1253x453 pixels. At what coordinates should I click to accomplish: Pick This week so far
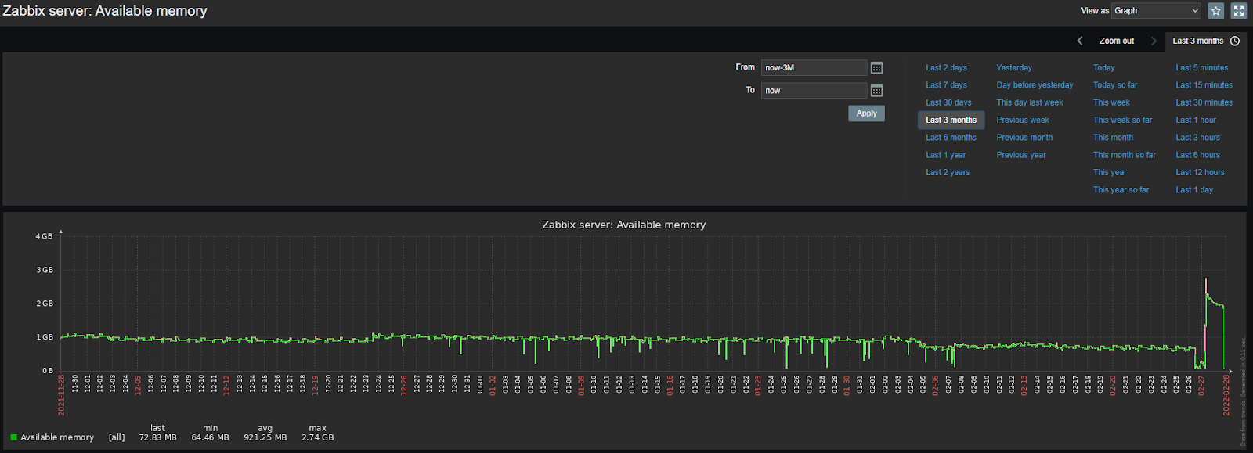pos(1122,120)
